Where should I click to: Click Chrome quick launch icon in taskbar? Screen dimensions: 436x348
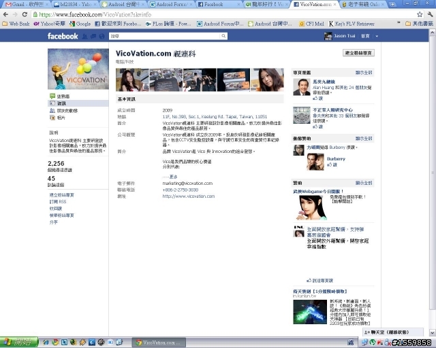click(x=55, y=343)
